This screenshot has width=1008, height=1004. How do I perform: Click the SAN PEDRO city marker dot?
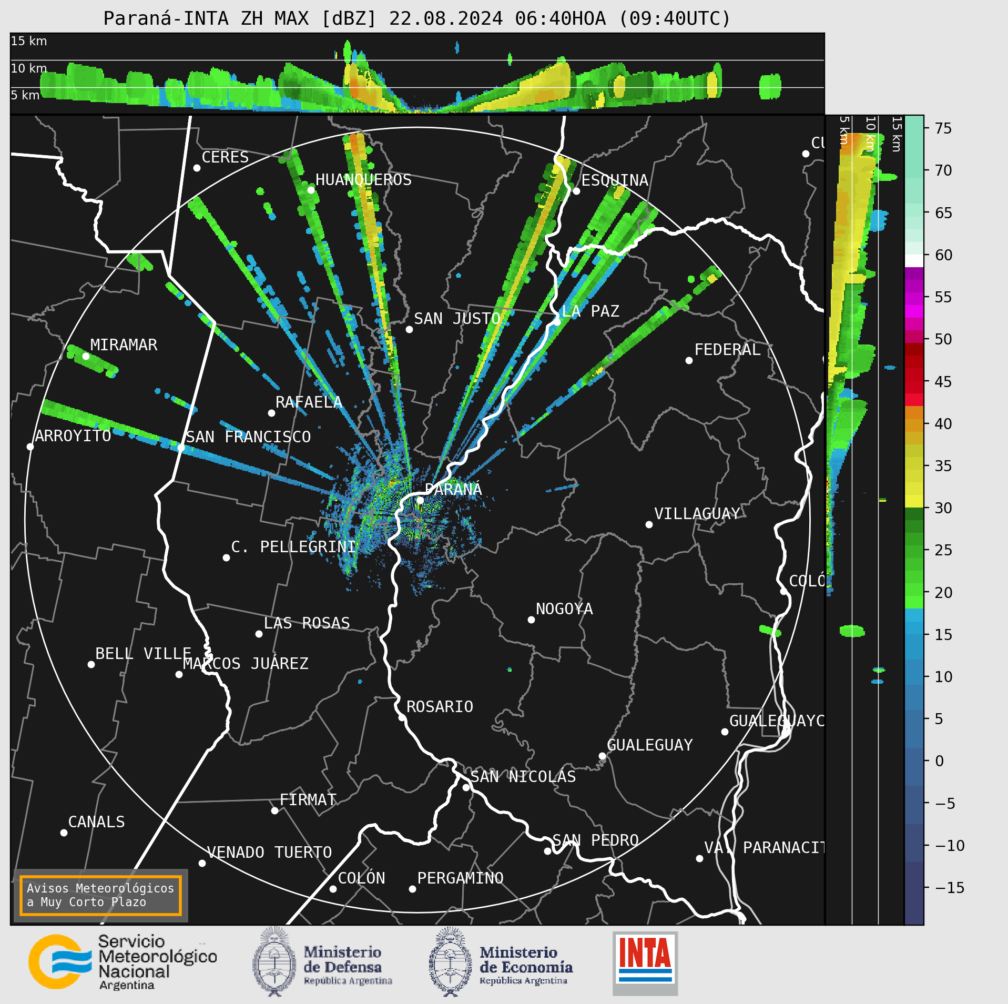pyautogui.click(x=547, y=851)
